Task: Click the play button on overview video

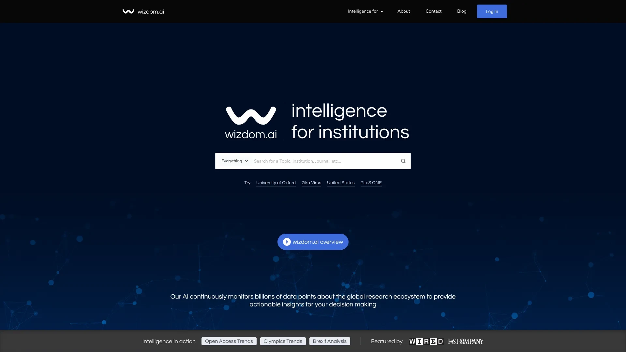Action: click(x=286, y=242)
